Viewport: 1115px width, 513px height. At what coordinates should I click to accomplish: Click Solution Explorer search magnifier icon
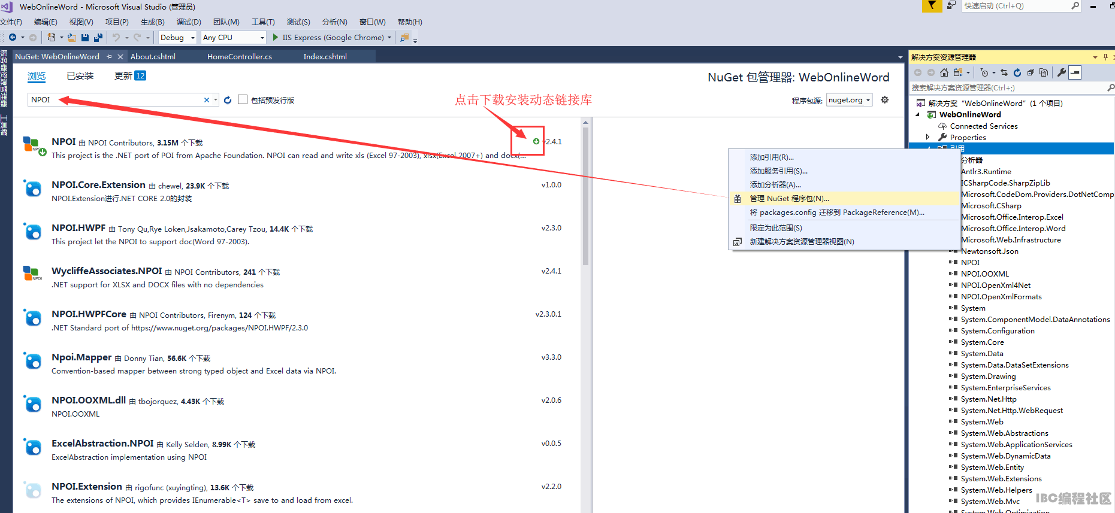pyautogui.click(x=1110, y=87)
